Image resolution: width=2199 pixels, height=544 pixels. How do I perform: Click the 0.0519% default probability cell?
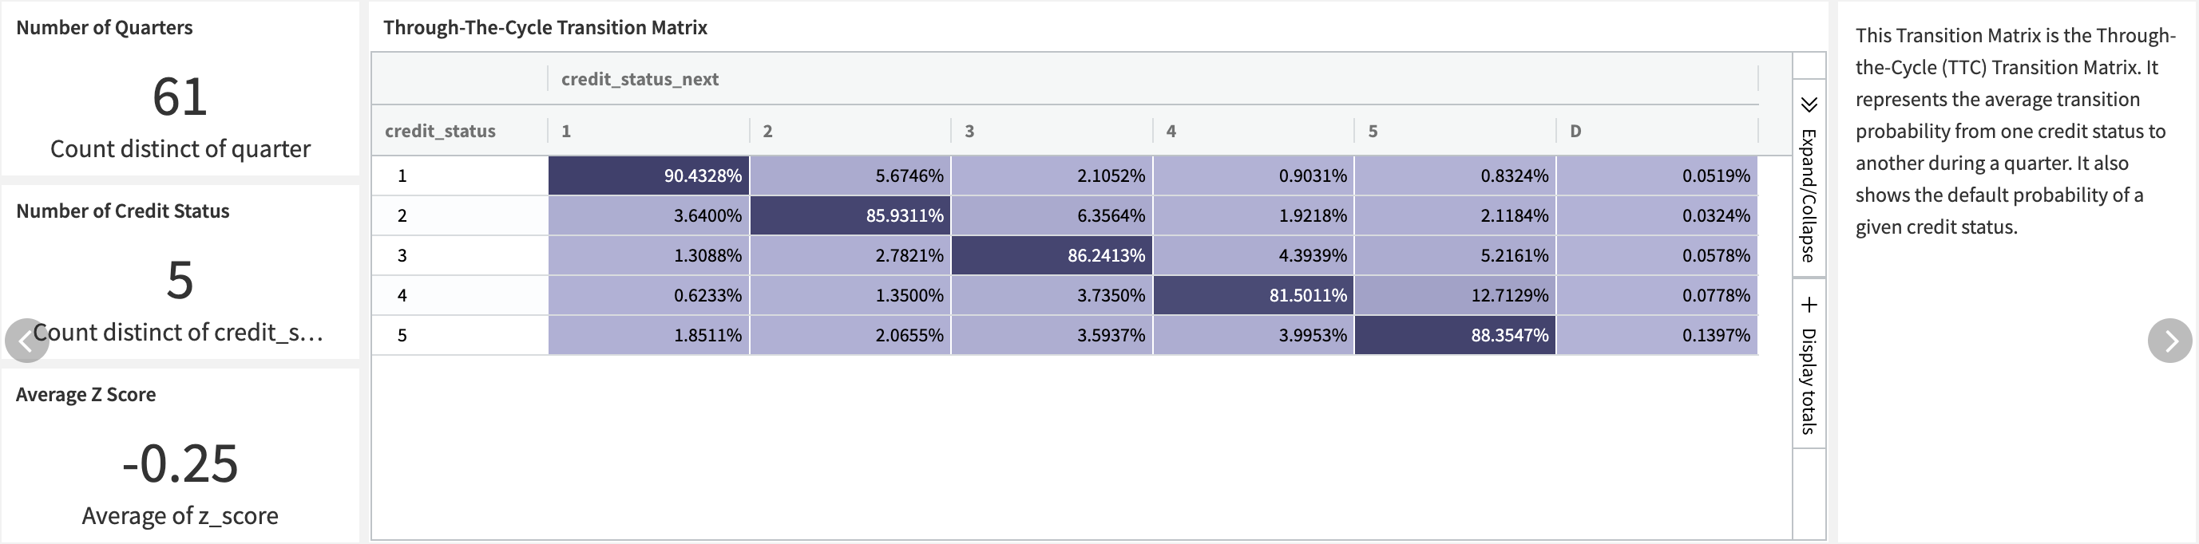click(1656, 175)
